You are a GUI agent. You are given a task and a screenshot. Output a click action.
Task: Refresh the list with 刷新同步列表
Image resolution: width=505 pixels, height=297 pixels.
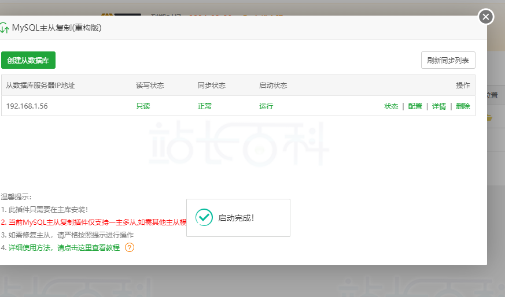tap(448, 60)
